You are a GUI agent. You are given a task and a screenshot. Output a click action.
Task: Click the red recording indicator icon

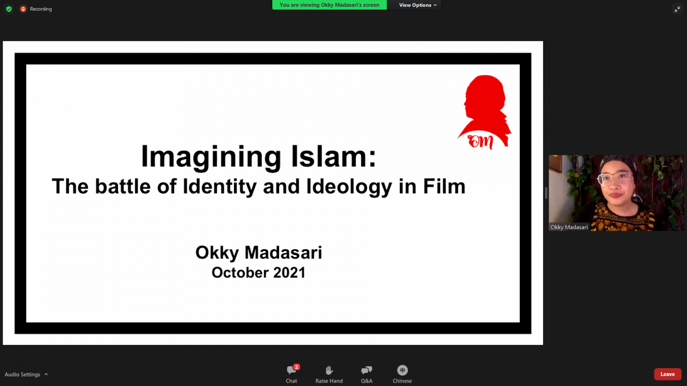(x=23, y=9)
